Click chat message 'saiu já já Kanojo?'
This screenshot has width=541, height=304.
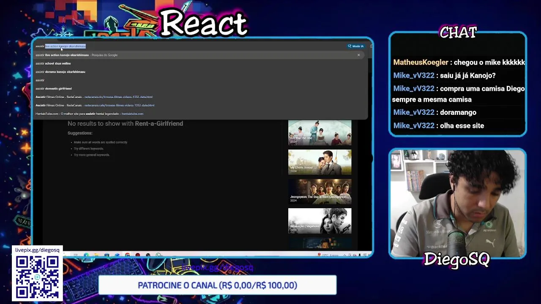click(x=467, y=76)
